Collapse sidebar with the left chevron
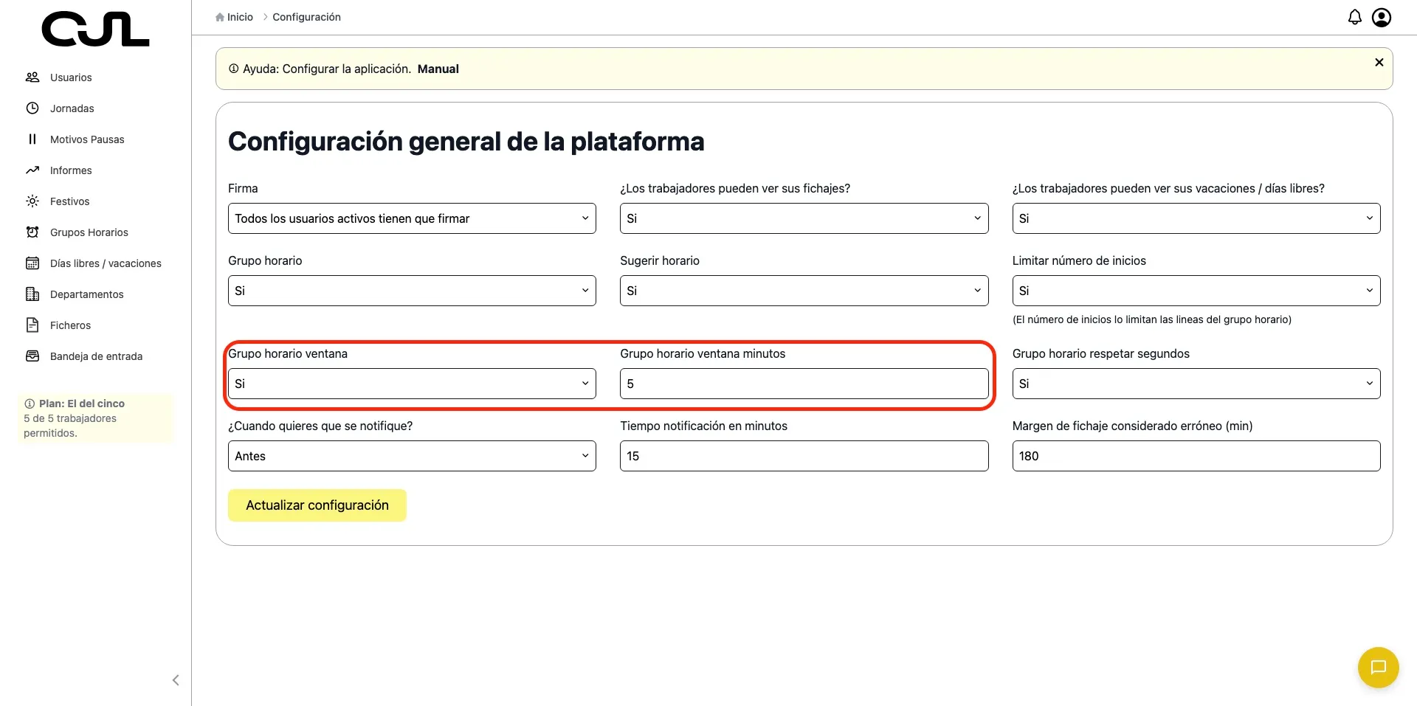 176,680
